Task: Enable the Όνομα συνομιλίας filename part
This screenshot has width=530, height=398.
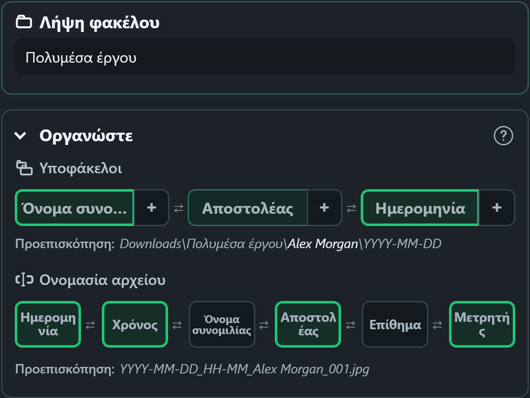Action: click(x=222, y=324)
